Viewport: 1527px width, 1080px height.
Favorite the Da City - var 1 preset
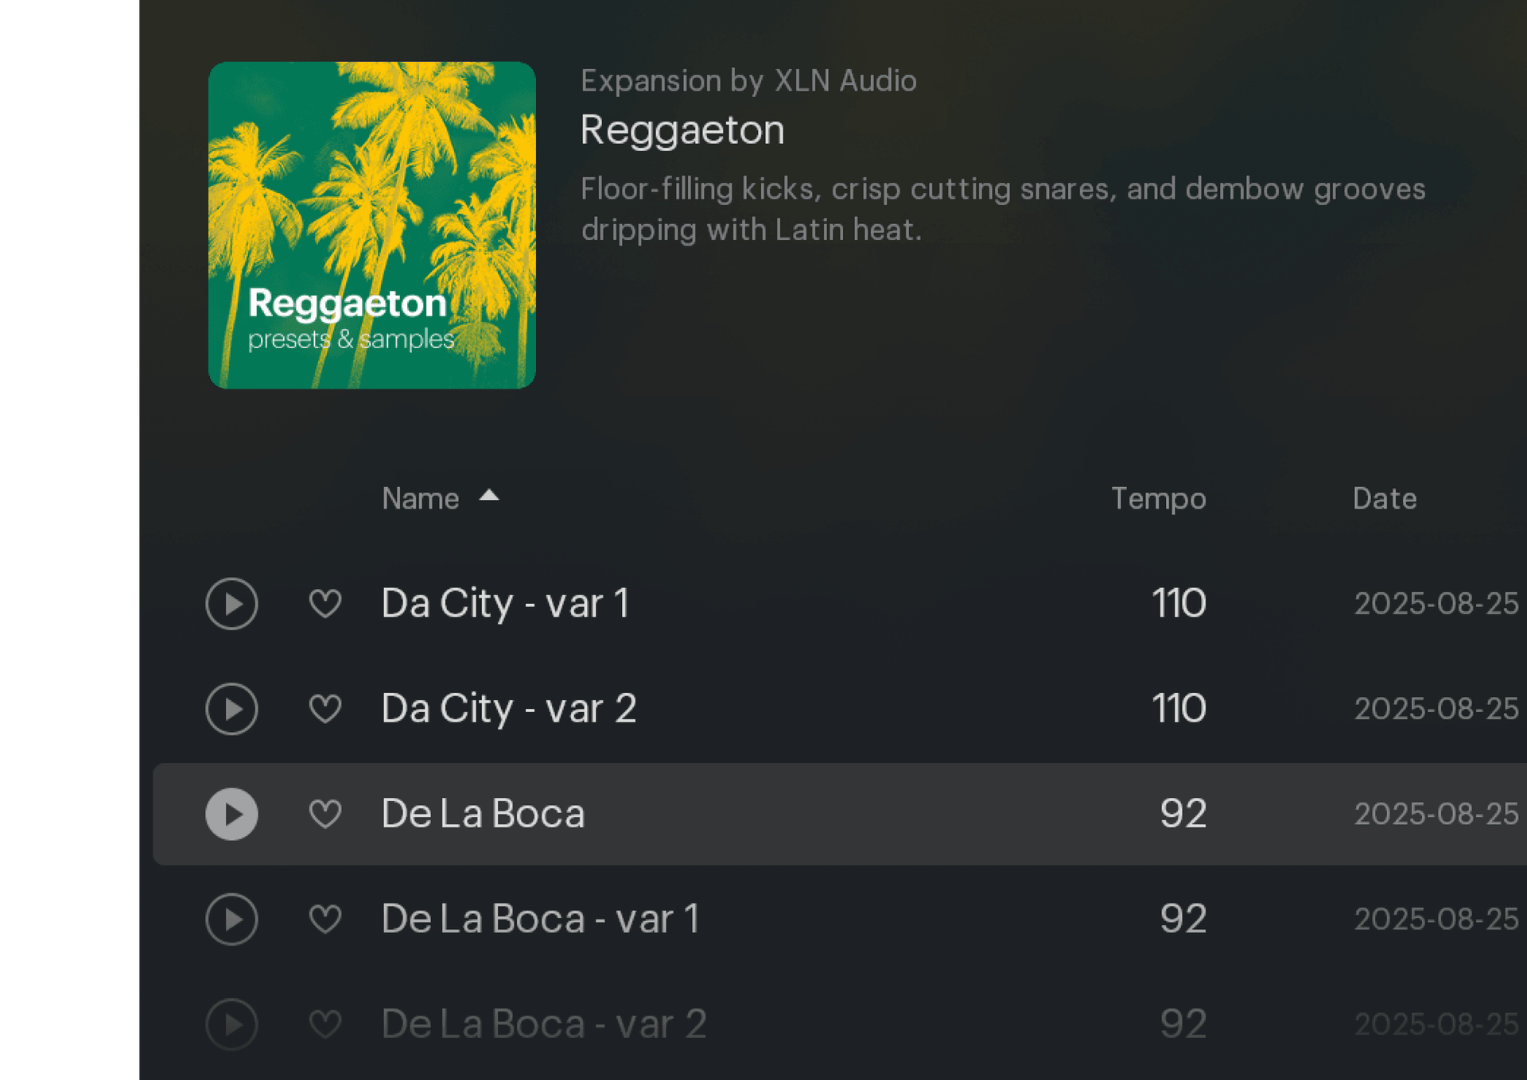pos(325,603)
